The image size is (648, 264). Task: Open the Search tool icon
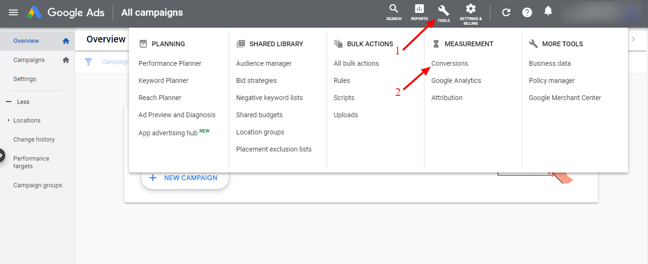[394, 12]
